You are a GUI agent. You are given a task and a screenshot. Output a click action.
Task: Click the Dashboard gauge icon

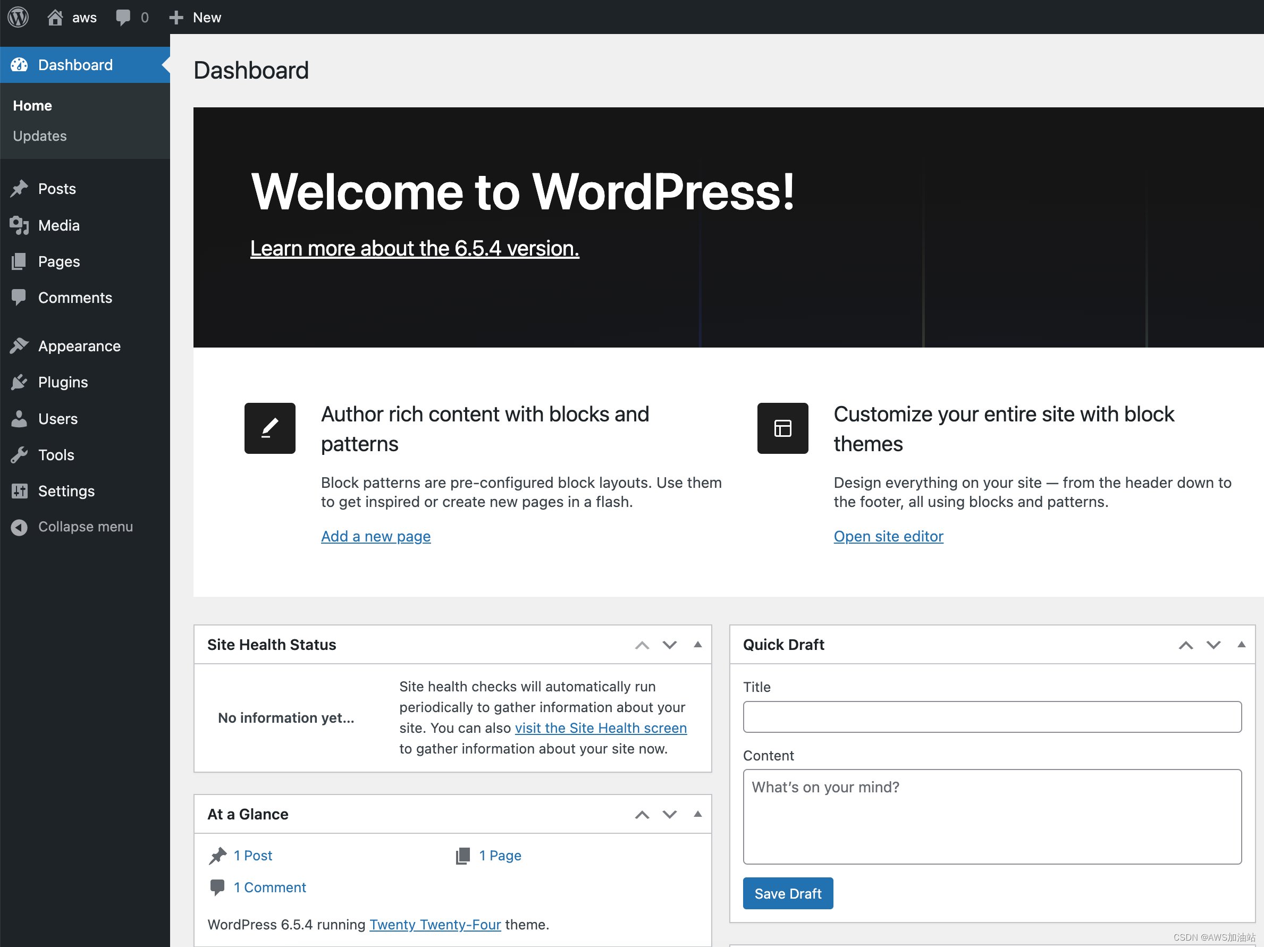20,65
